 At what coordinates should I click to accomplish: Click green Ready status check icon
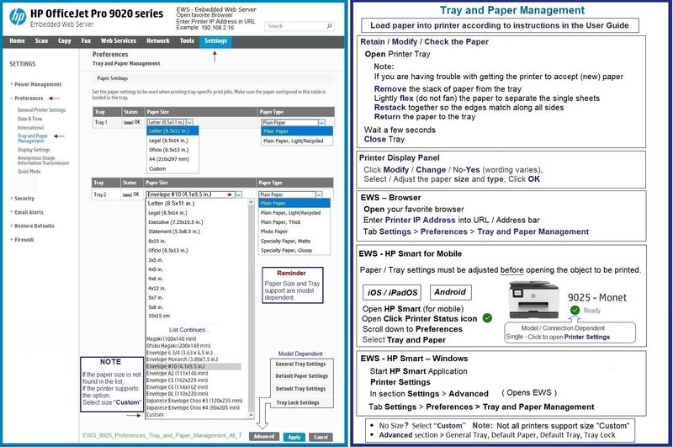[x=575, y=310]
